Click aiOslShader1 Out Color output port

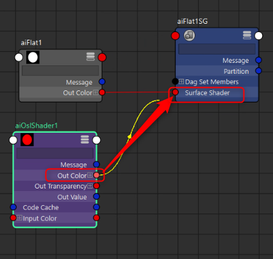[x=96, y=175]
